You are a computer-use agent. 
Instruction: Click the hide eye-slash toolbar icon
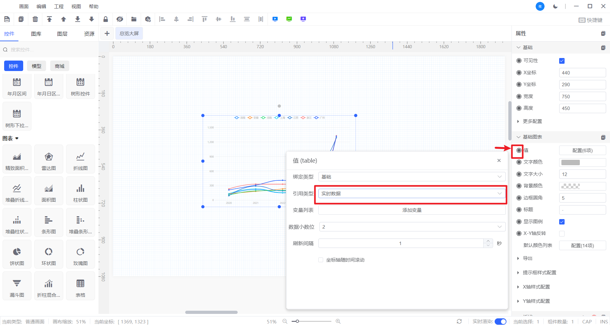119,19
